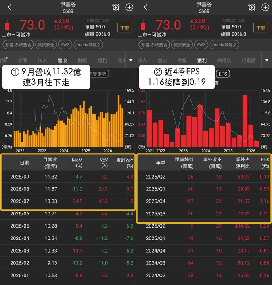Select 2026/02 revenue row
Image resolution: width=272 pixels, height=285 pixels.
point(68,263)
